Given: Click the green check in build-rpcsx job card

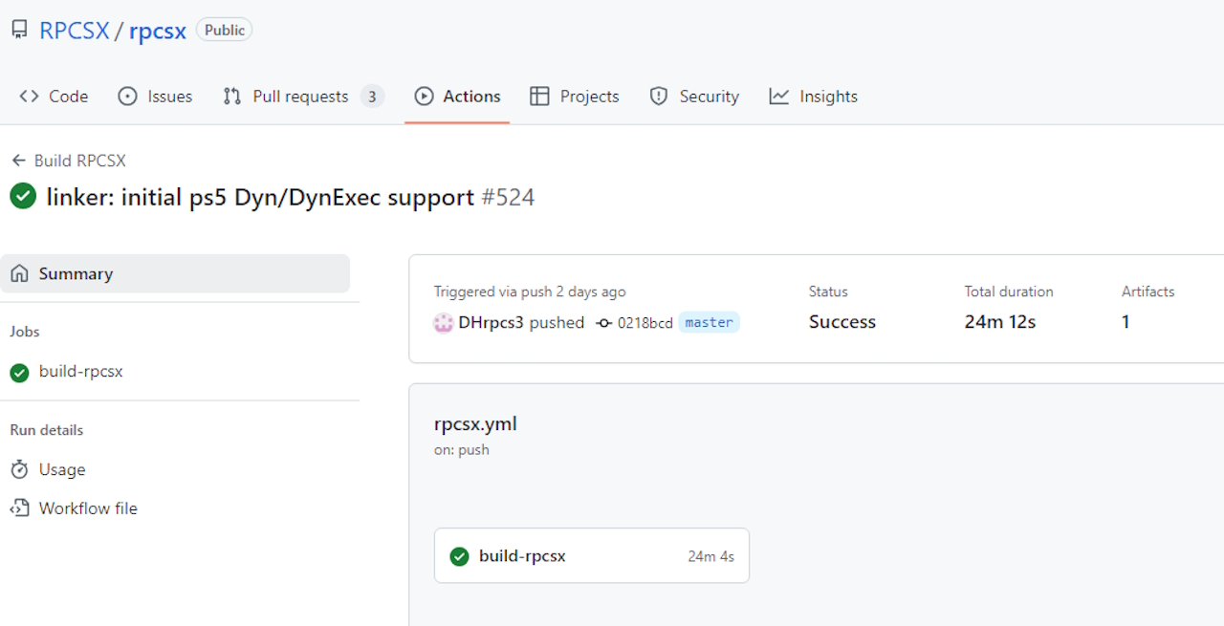Looking at the screenshot, I should click(459, 556).
